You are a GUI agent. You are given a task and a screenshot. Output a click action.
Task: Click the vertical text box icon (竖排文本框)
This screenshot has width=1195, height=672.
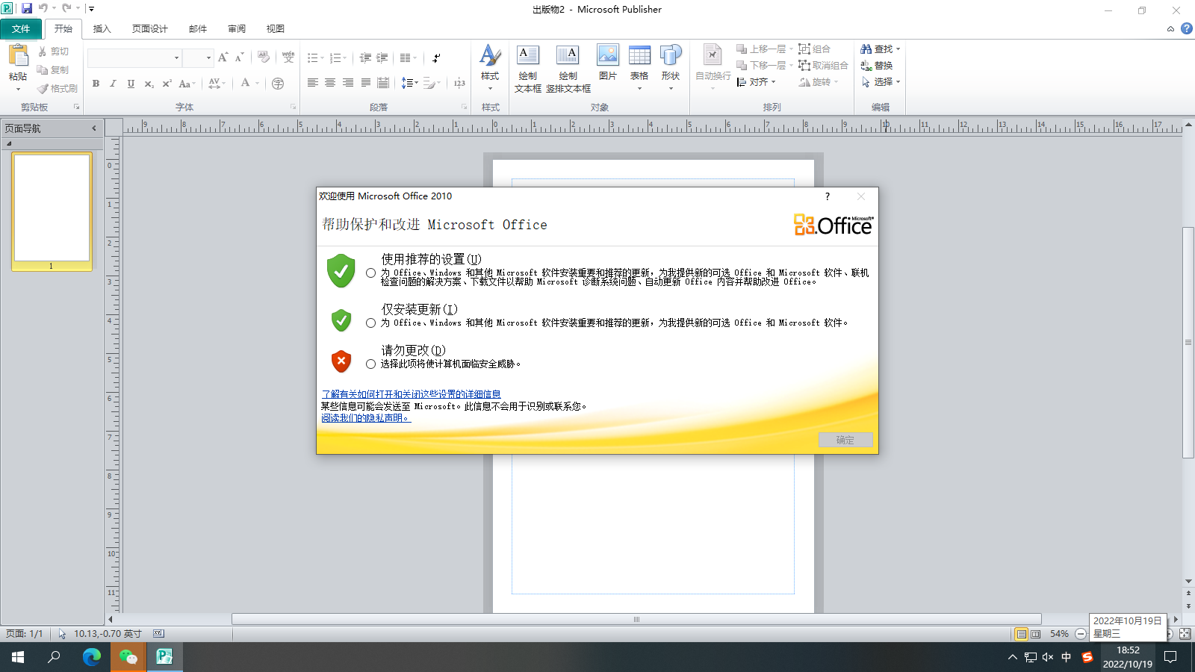(568, 56)
